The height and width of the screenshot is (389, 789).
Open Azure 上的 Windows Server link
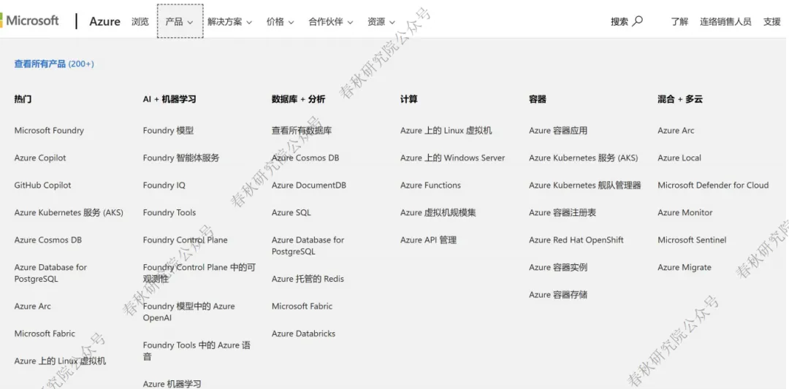tap(452, 158)
